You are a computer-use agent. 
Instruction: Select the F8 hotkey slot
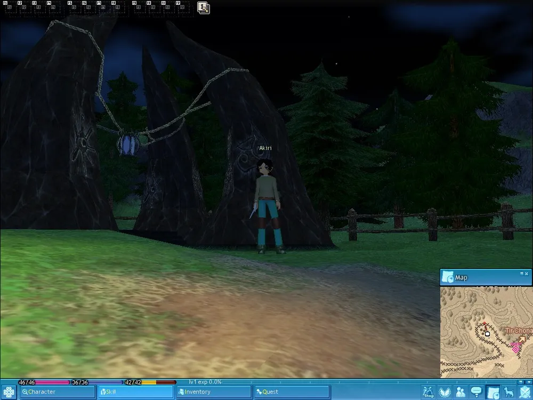118,7
